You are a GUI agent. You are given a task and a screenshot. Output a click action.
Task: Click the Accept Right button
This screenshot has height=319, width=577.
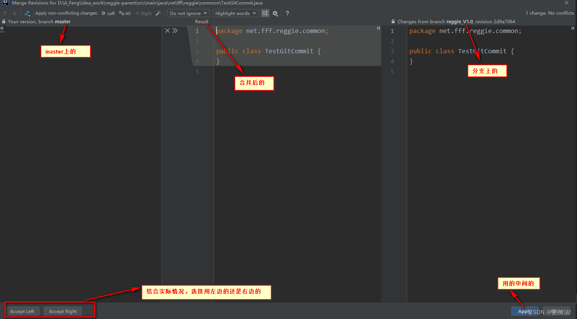click(x=63, y=311)
